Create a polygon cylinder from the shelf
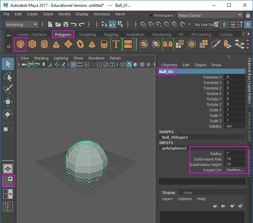The width and height of the screenshot is (253, 223). (x=44, y=44)
